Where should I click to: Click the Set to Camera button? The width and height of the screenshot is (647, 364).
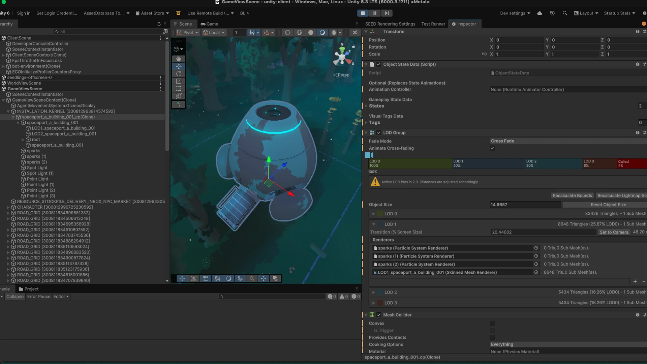pos(614,232)
